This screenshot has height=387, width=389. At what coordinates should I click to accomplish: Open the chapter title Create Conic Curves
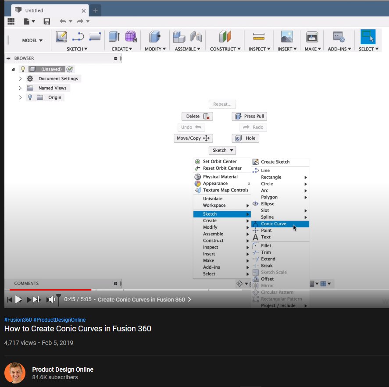pyautogui.click(x=144, y=299)
